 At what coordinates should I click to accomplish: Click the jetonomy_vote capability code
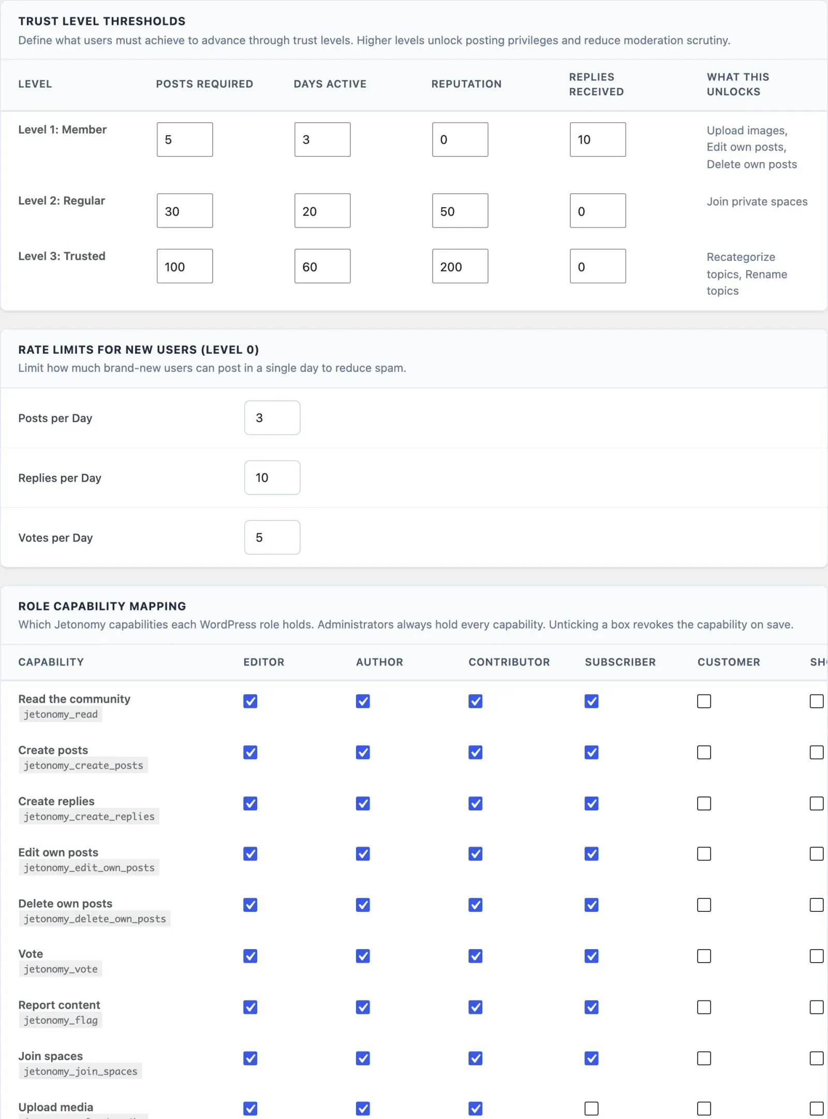[61, 969]
